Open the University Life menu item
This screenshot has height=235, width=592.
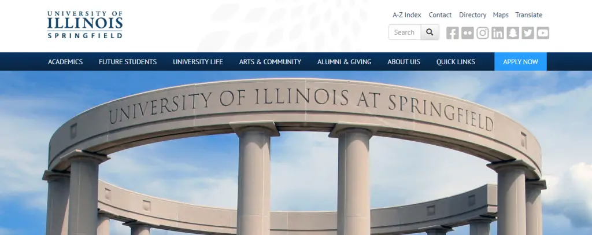[198, 61]
